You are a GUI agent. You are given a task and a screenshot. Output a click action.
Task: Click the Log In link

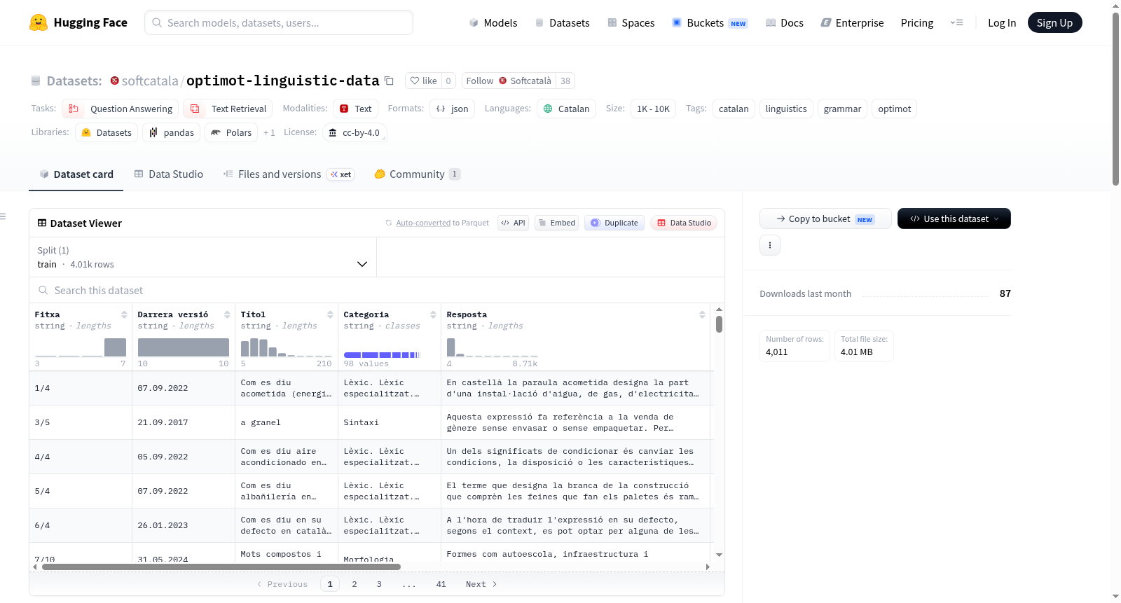point(1002,22)
